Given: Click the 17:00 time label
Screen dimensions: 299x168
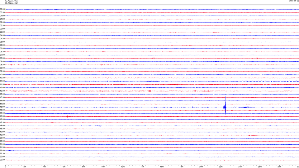Looking at the screenshot, I should coord(2,119).
